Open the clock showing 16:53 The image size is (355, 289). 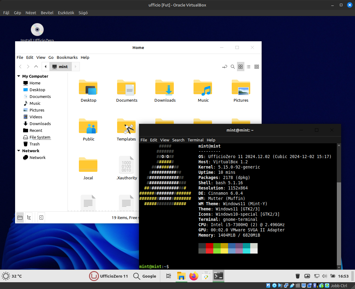click(343, 276)
